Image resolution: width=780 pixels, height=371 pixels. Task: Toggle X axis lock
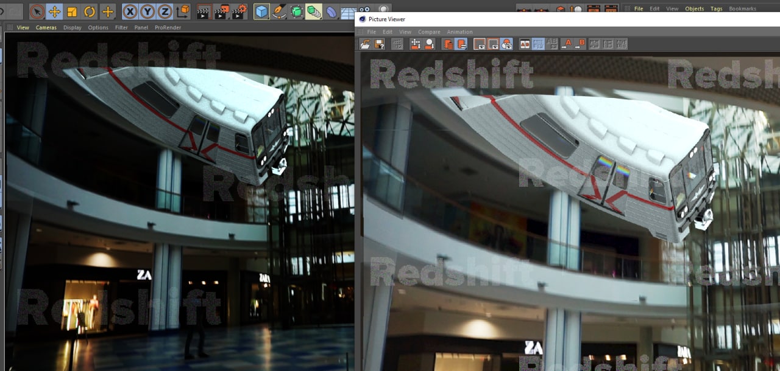130,12
